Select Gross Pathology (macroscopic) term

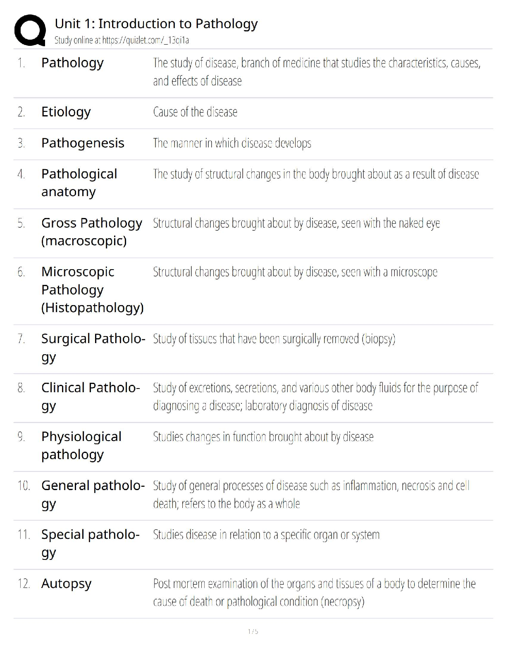coord(91,232)
